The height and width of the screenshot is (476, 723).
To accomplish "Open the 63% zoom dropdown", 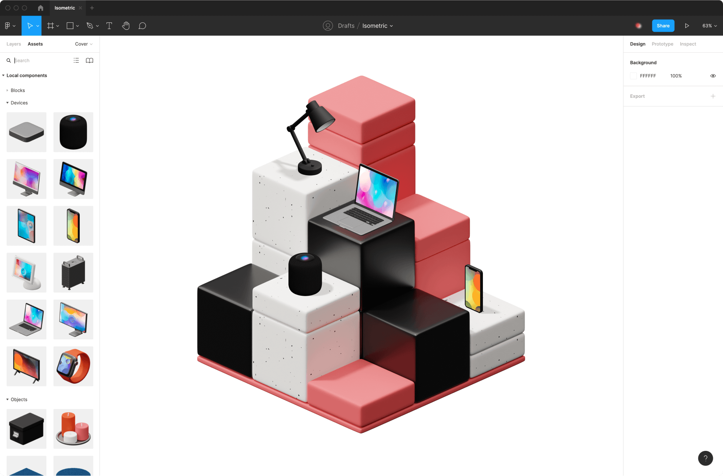I will (x=709, y=26).
